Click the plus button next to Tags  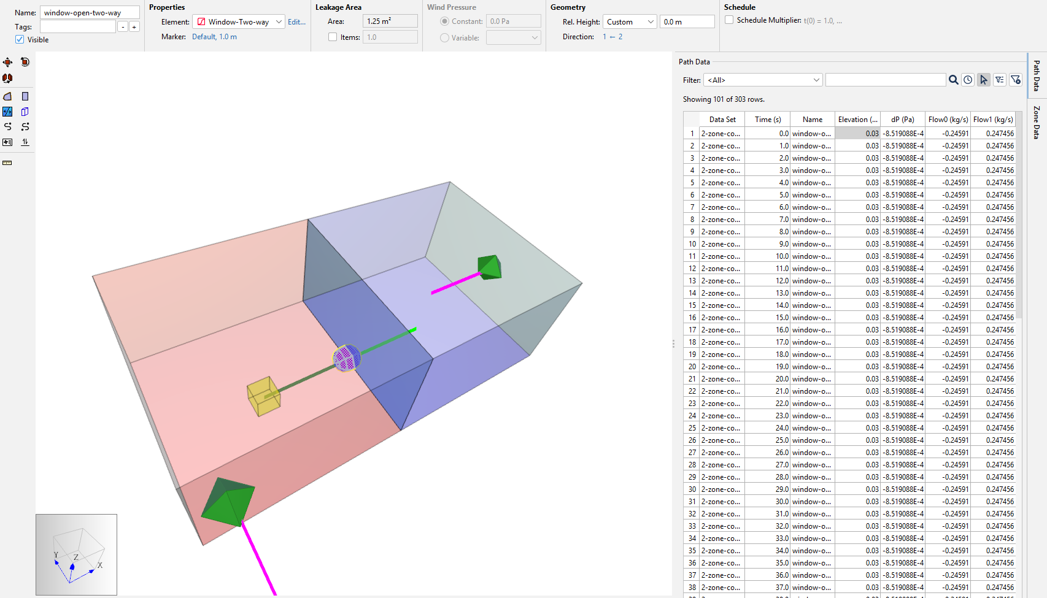[133, 26]
